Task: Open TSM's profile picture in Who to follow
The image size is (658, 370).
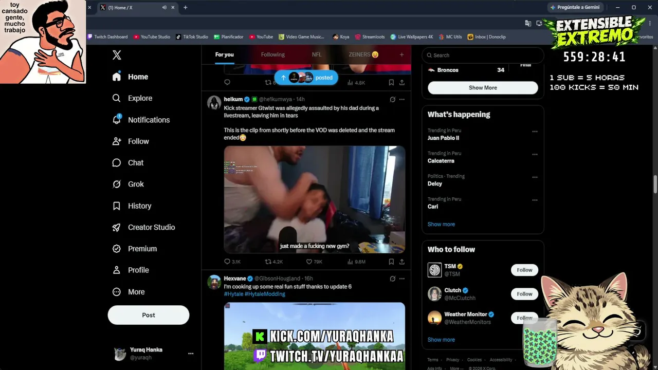Action: [x=434, y=270]
